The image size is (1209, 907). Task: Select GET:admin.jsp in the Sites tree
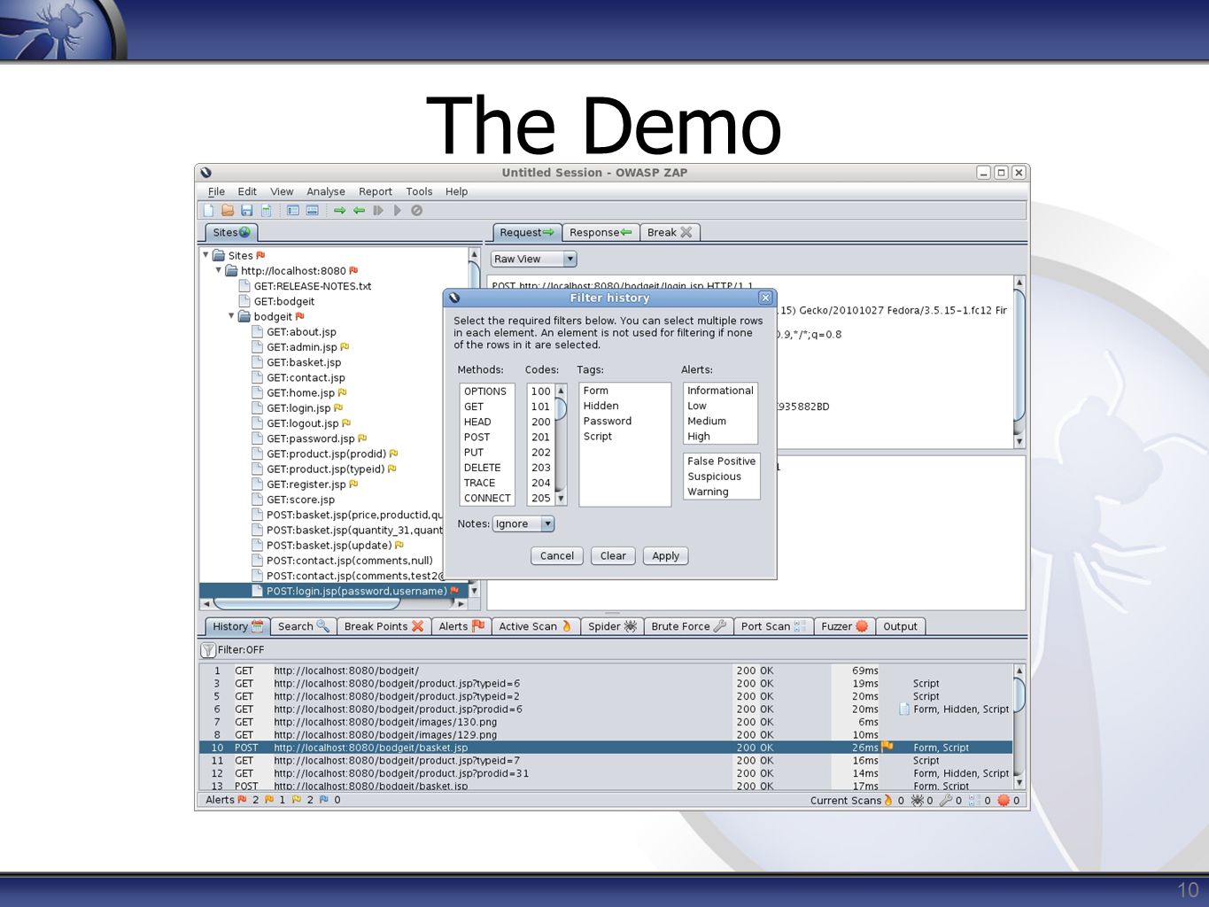tap(301, 347)
